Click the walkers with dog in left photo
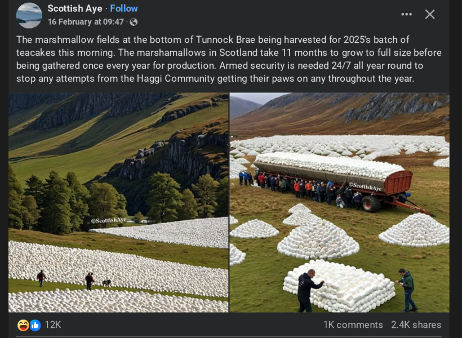Screen dimensions: 462x338 point(74,279)
